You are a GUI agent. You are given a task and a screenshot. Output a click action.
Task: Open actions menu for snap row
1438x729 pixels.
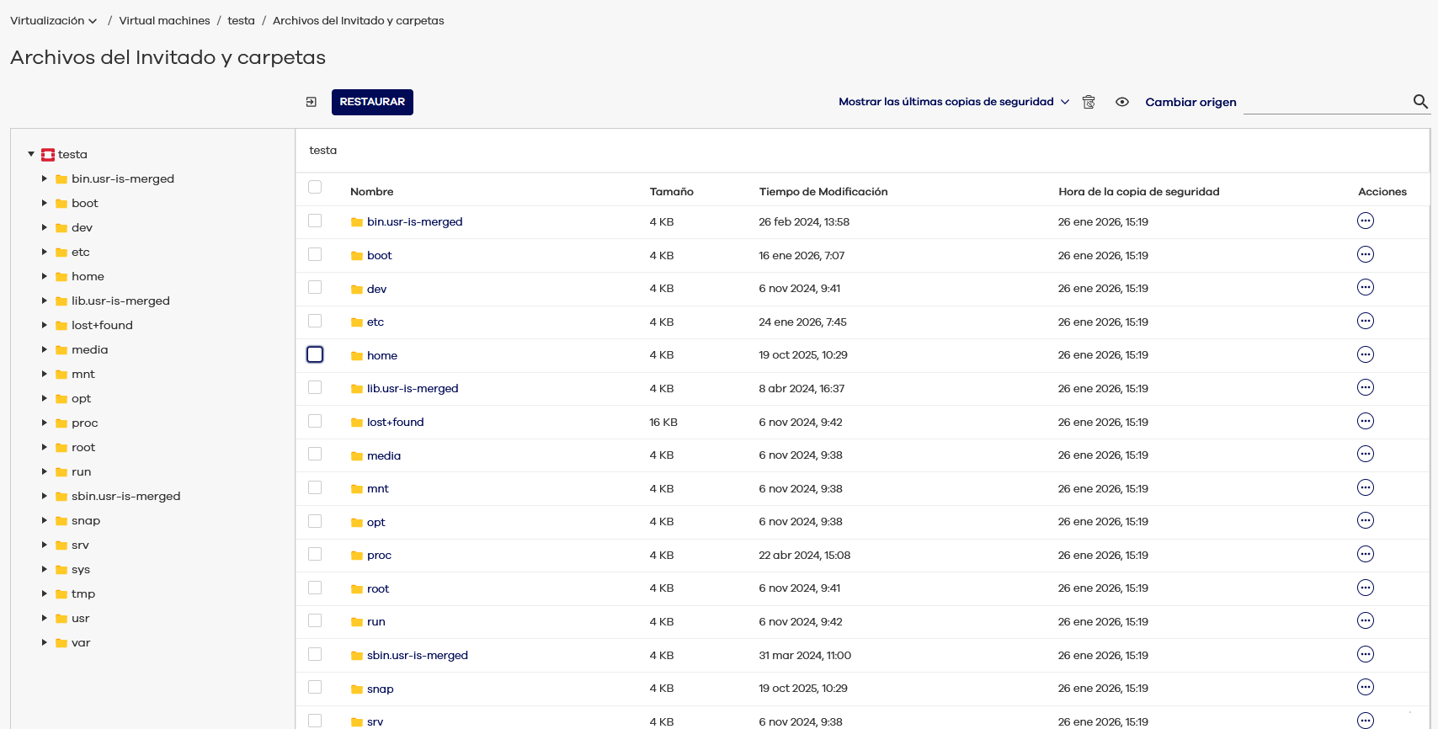tap(1366, 688)
